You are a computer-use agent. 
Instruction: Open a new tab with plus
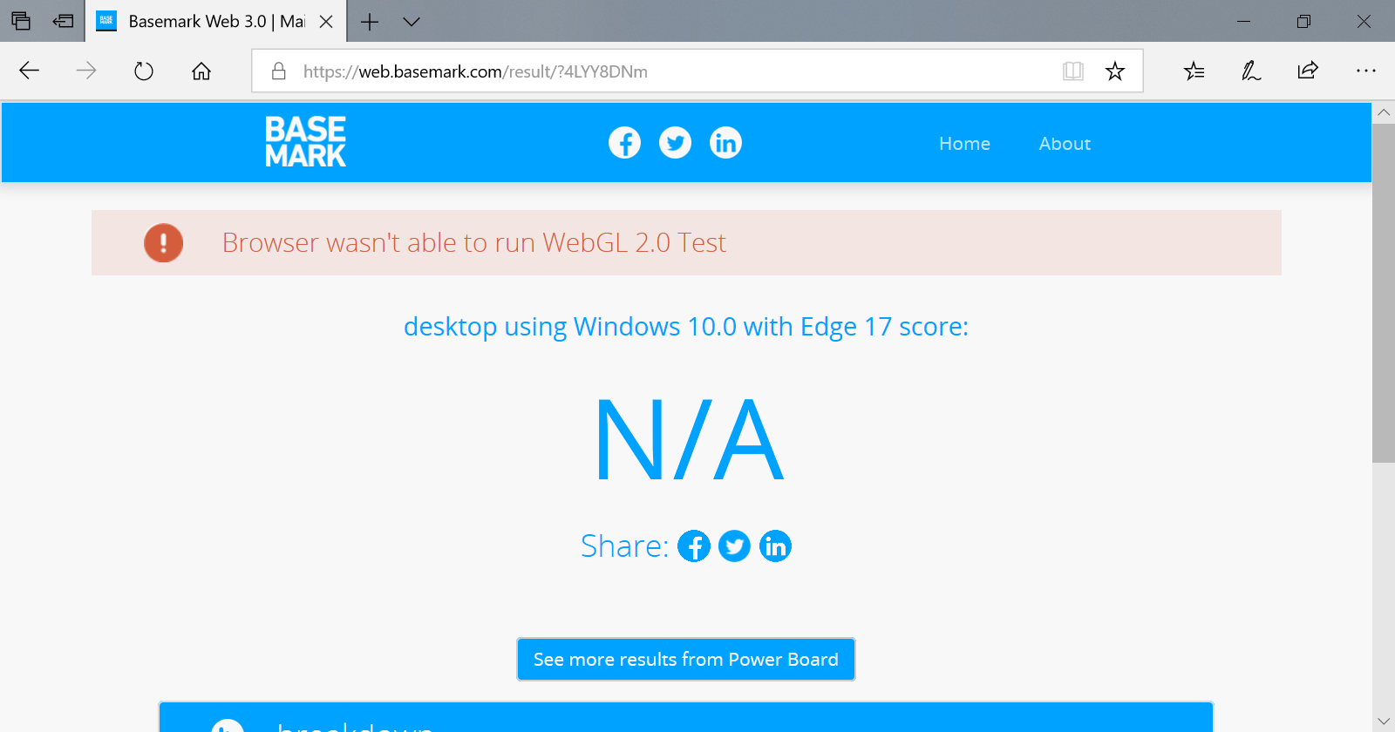(x=370, y=22)
